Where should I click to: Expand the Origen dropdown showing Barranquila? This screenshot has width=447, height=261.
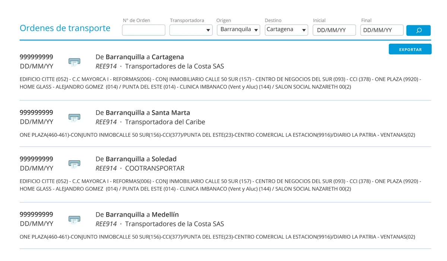pos(238,30)
